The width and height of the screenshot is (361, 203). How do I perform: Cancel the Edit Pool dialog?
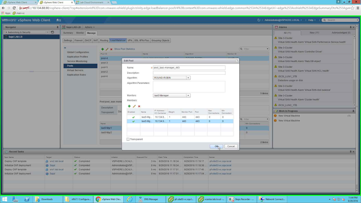pos(231,146)
